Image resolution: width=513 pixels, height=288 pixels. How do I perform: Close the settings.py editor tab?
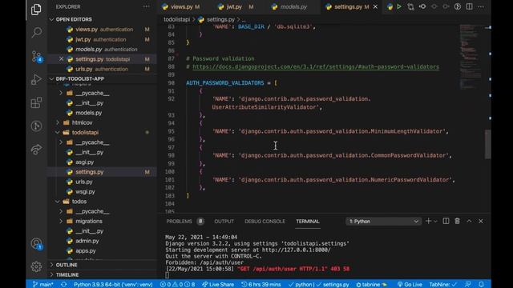click(x=375, y=6)
